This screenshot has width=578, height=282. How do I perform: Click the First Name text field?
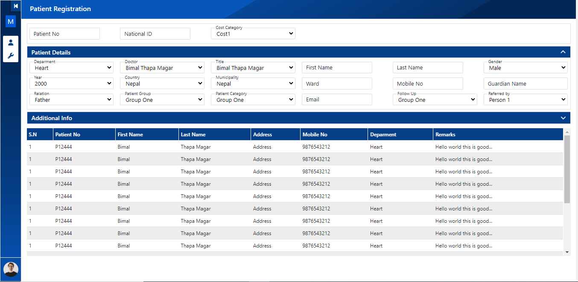pyautogui.click(x=337, y=68)
